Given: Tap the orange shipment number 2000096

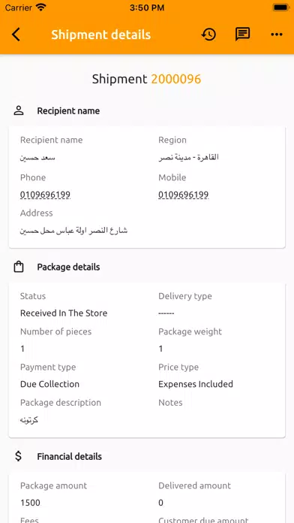Looking at the screenshot, I should point(176,79).
